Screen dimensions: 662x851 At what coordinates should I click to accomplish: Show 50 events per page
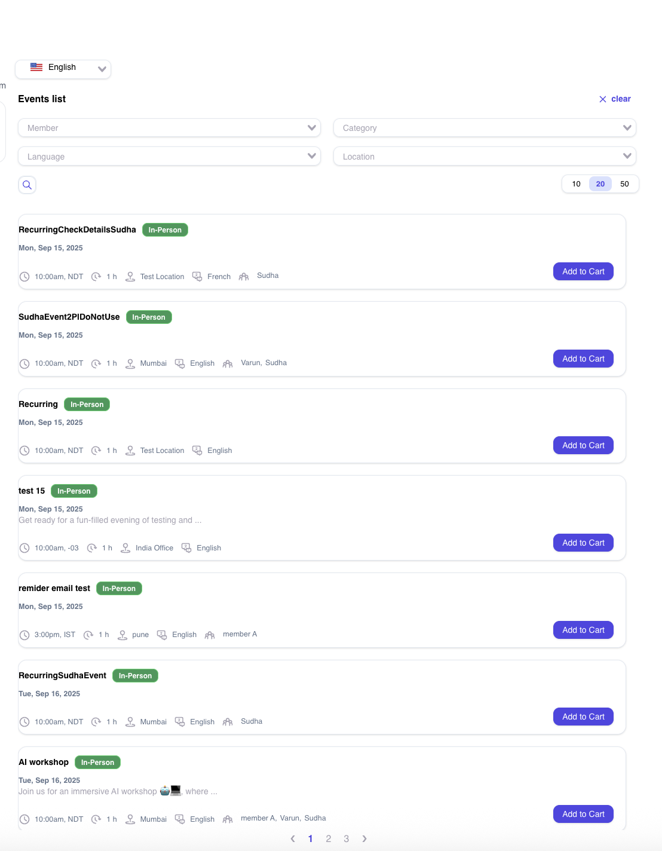point(624,184)
